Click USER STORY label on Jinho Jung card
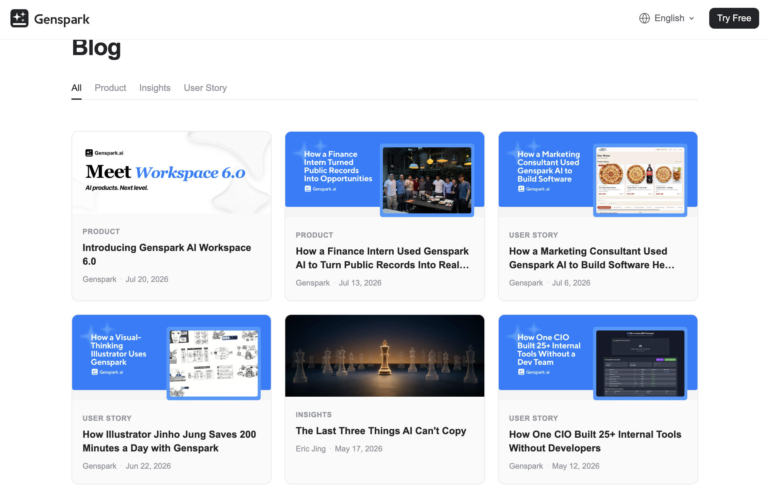The image size is (767, 485). pyautogui.click(x=107, y=418)
